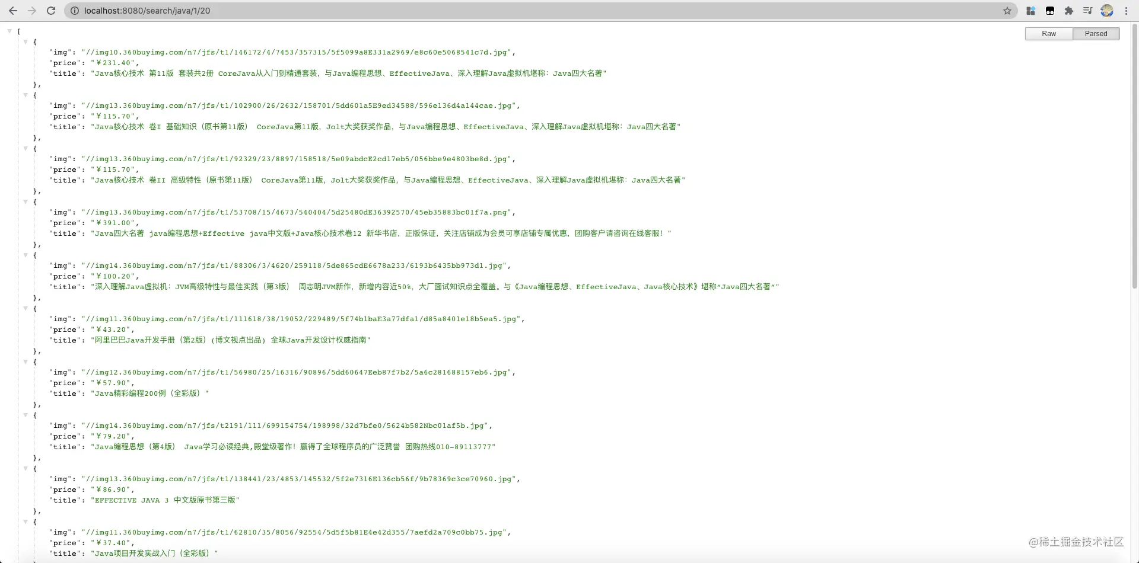Click the price value "¥391.00"

click(113, 223)
